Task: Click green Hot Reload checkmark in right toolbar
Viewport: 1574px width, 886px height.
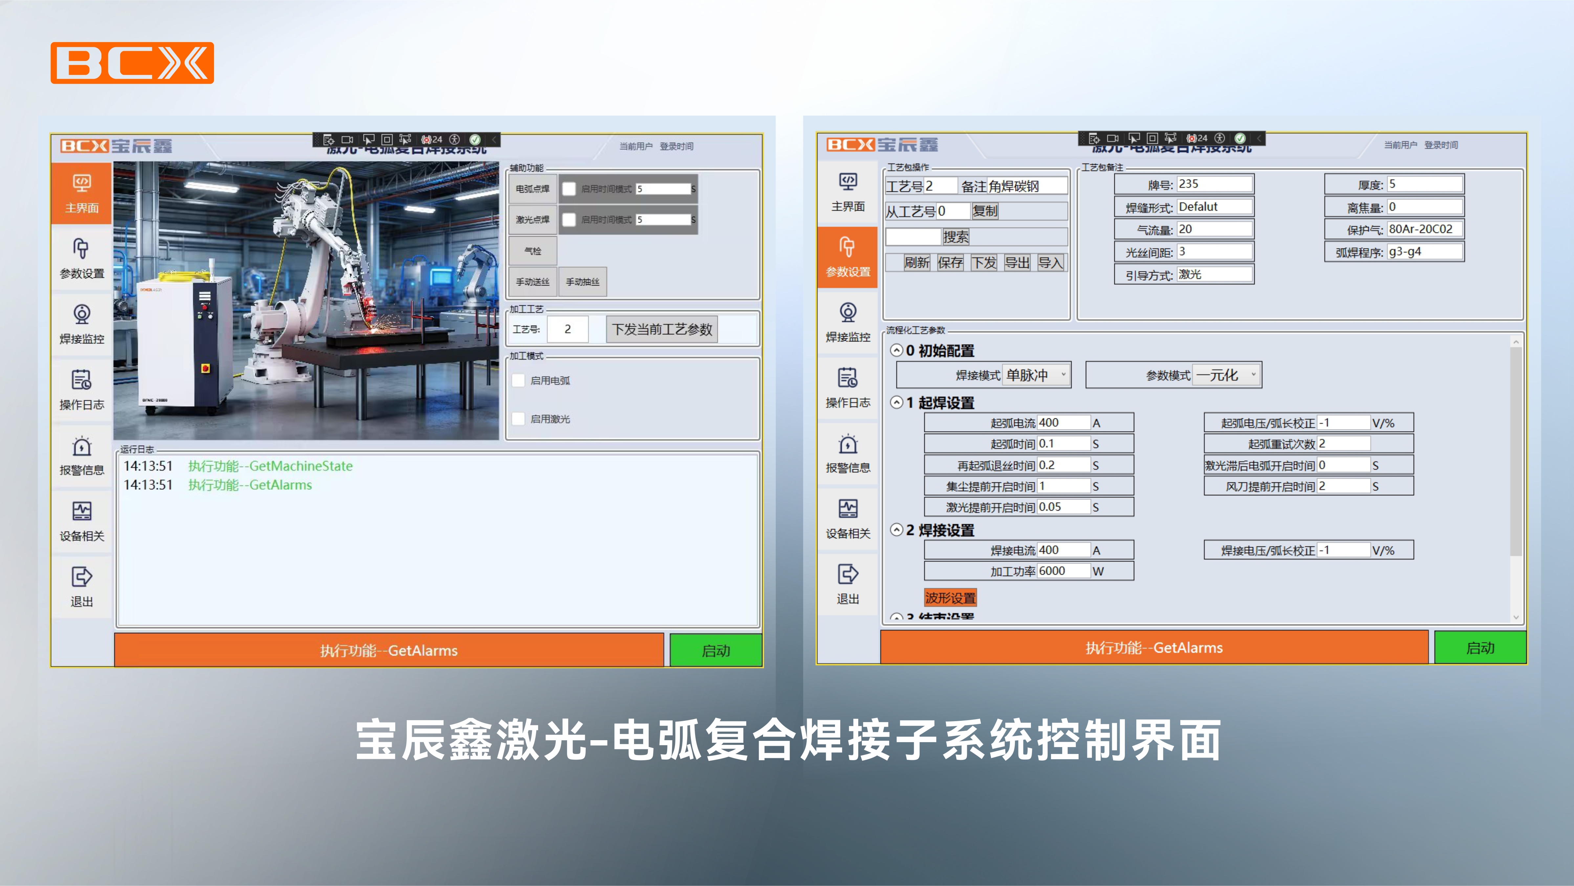Action: 1240,138
